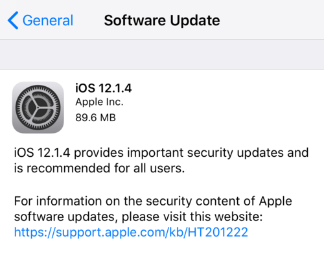This screenshot has width=324, height=256.
Task: Click the word "Update" in the title
Action: [195, 21]
